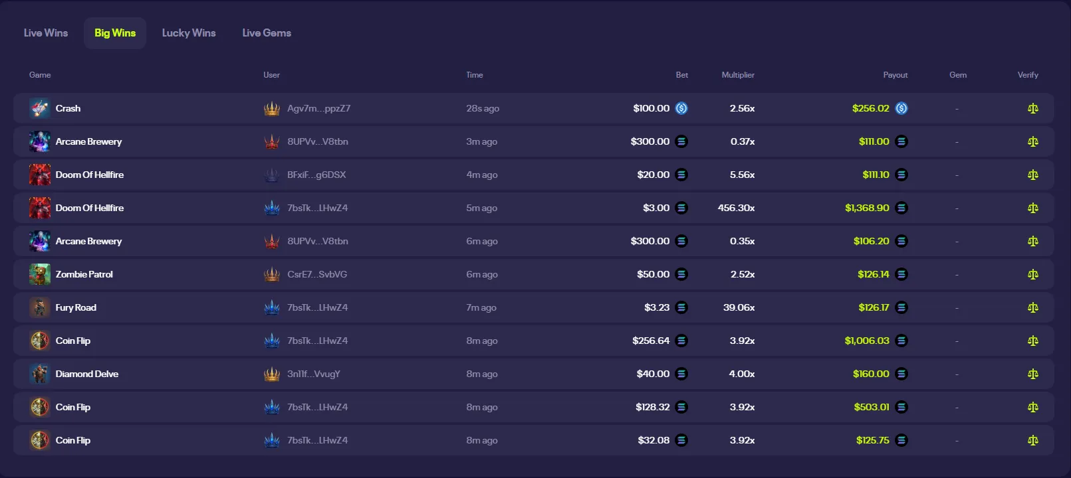Click crown icon beside CsrE7...SvbVG

(272, 274)
